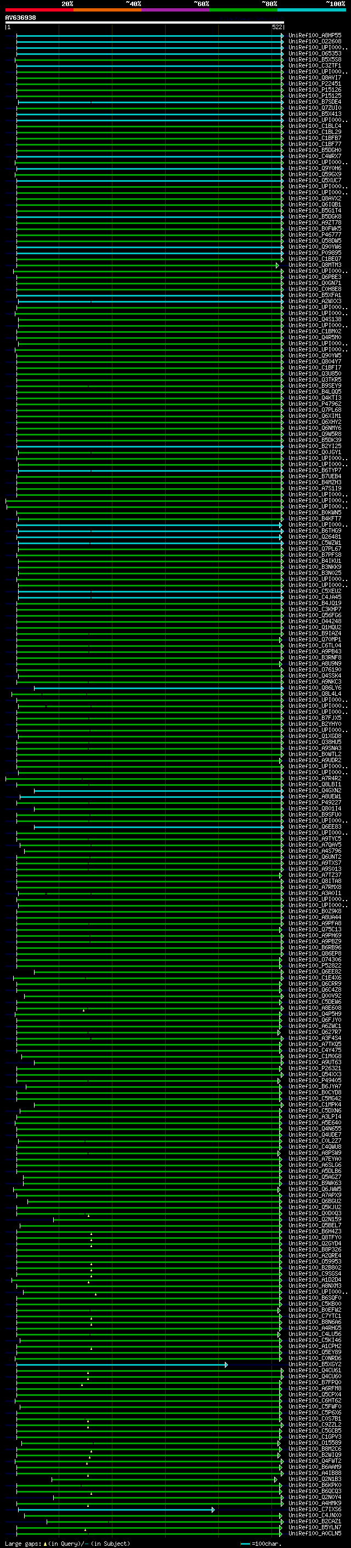The width and height of the screenshot is (351, 1548).
Task: Open the UniRef100_Q4GXN2 hit link
Action: pyautogui.click(x=314, y=791)
